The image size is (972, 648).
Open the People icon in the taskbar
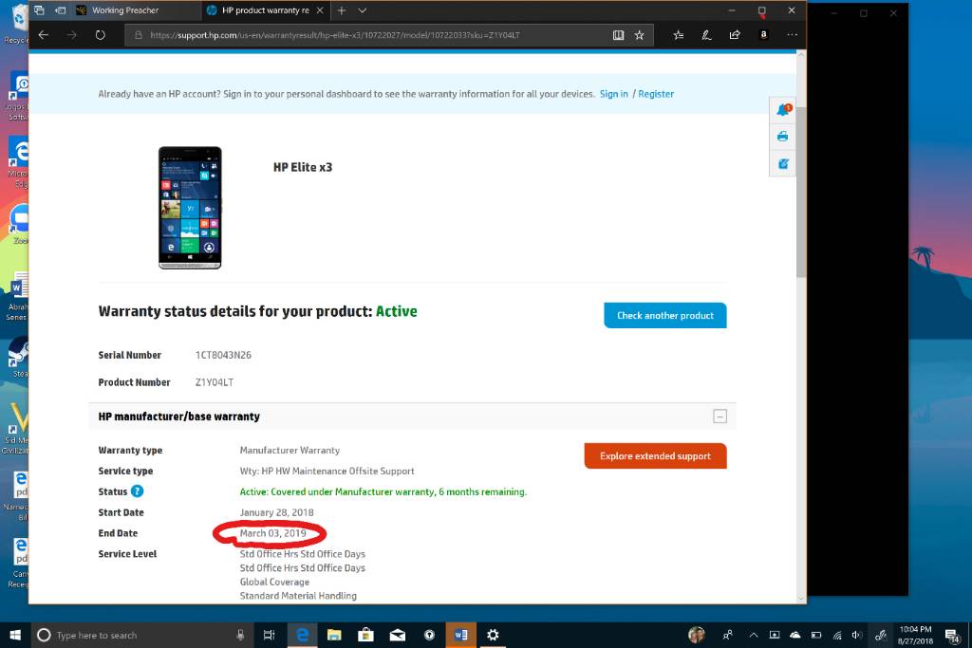(x=728, y=635)
